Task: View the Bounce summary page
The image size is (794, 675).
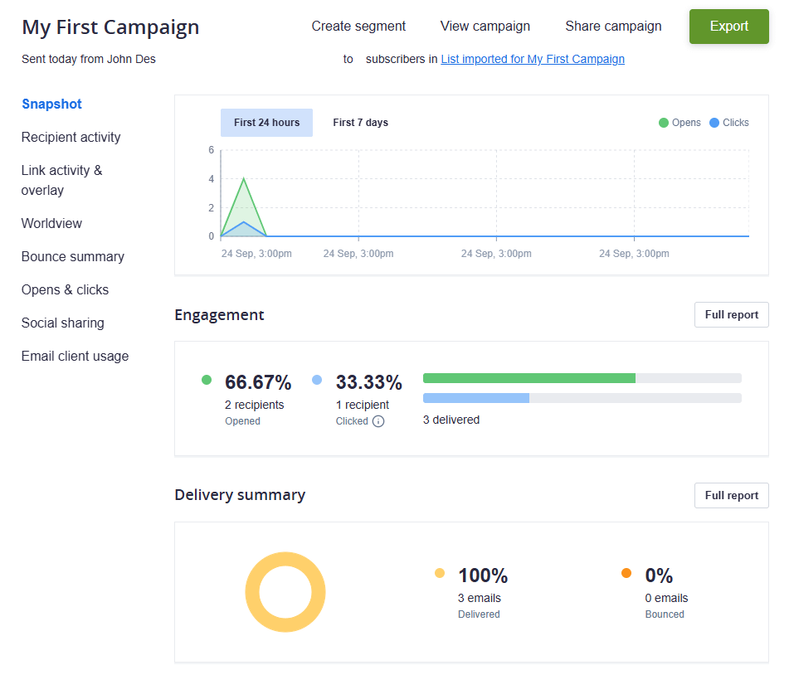Action: [73, 257]
